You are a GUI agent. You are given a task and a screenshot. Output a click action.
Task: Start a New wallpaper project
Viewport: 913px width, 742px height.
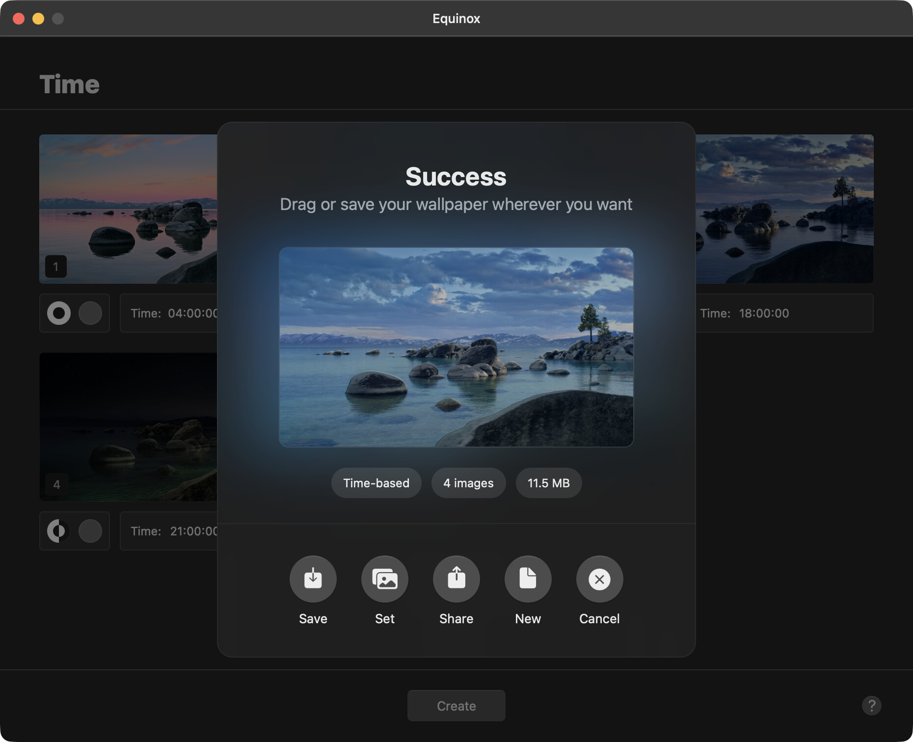tap(528, 579)
